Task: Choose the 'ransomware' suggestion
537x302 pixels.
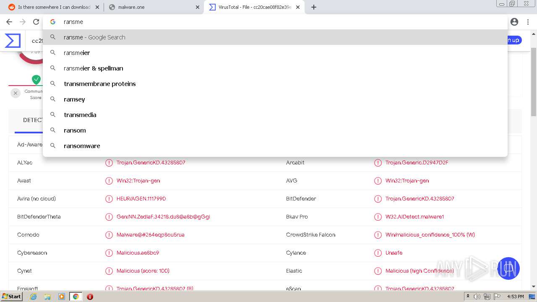Action: click(x=275, y=146)
